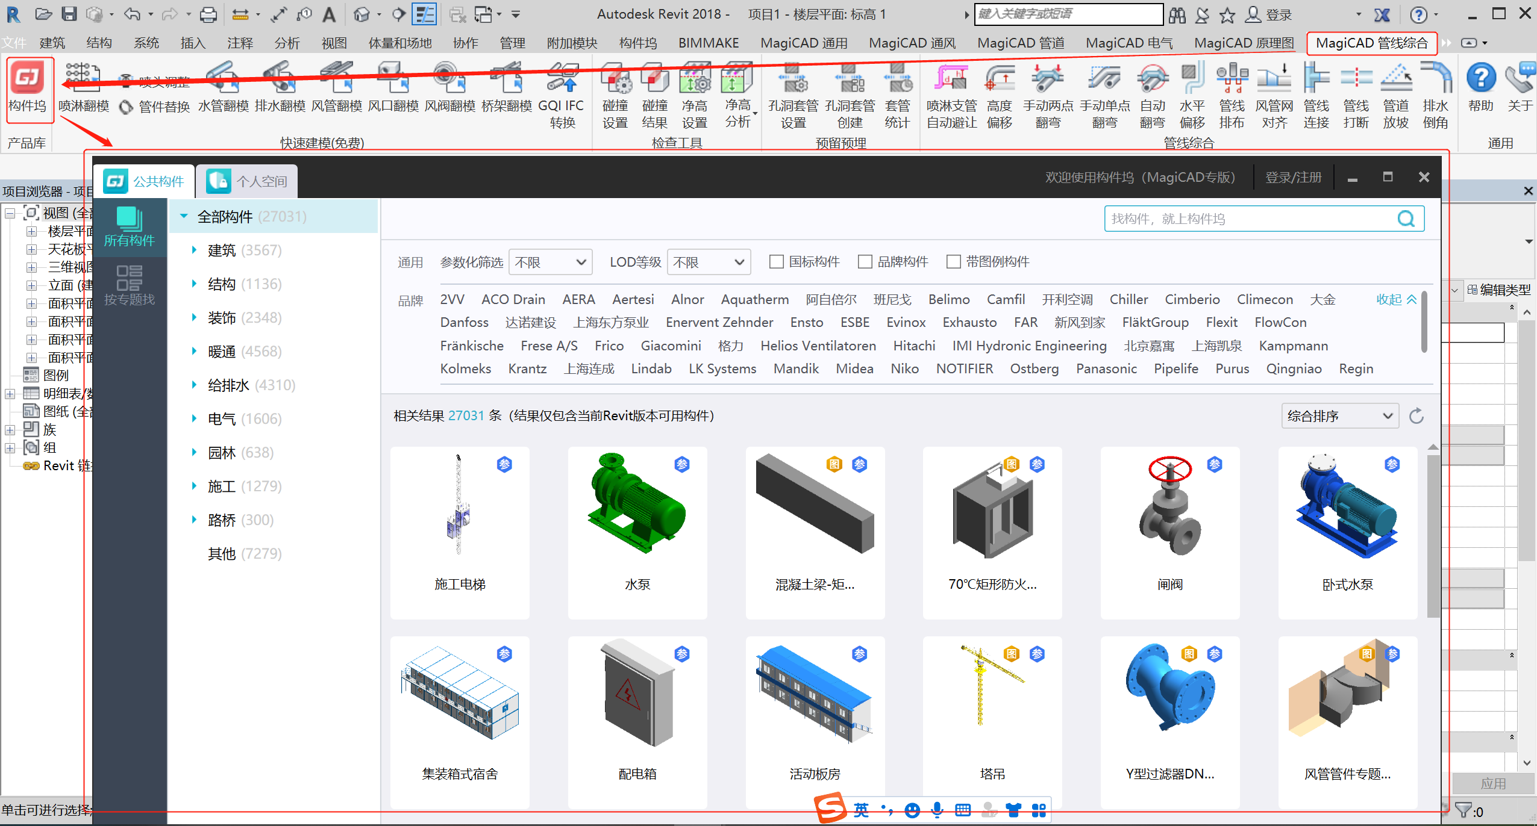Image resolution: width=1537 pixels, height=826 pixels.
Task: Switch to the 个人空间 tab
Action: pos(247,181)
